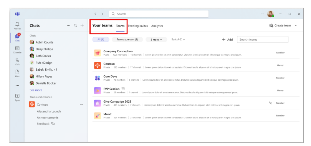Click the Owner label on Contoso row
Viewport: 311px width, 146px height.
(x=280, y=65)
